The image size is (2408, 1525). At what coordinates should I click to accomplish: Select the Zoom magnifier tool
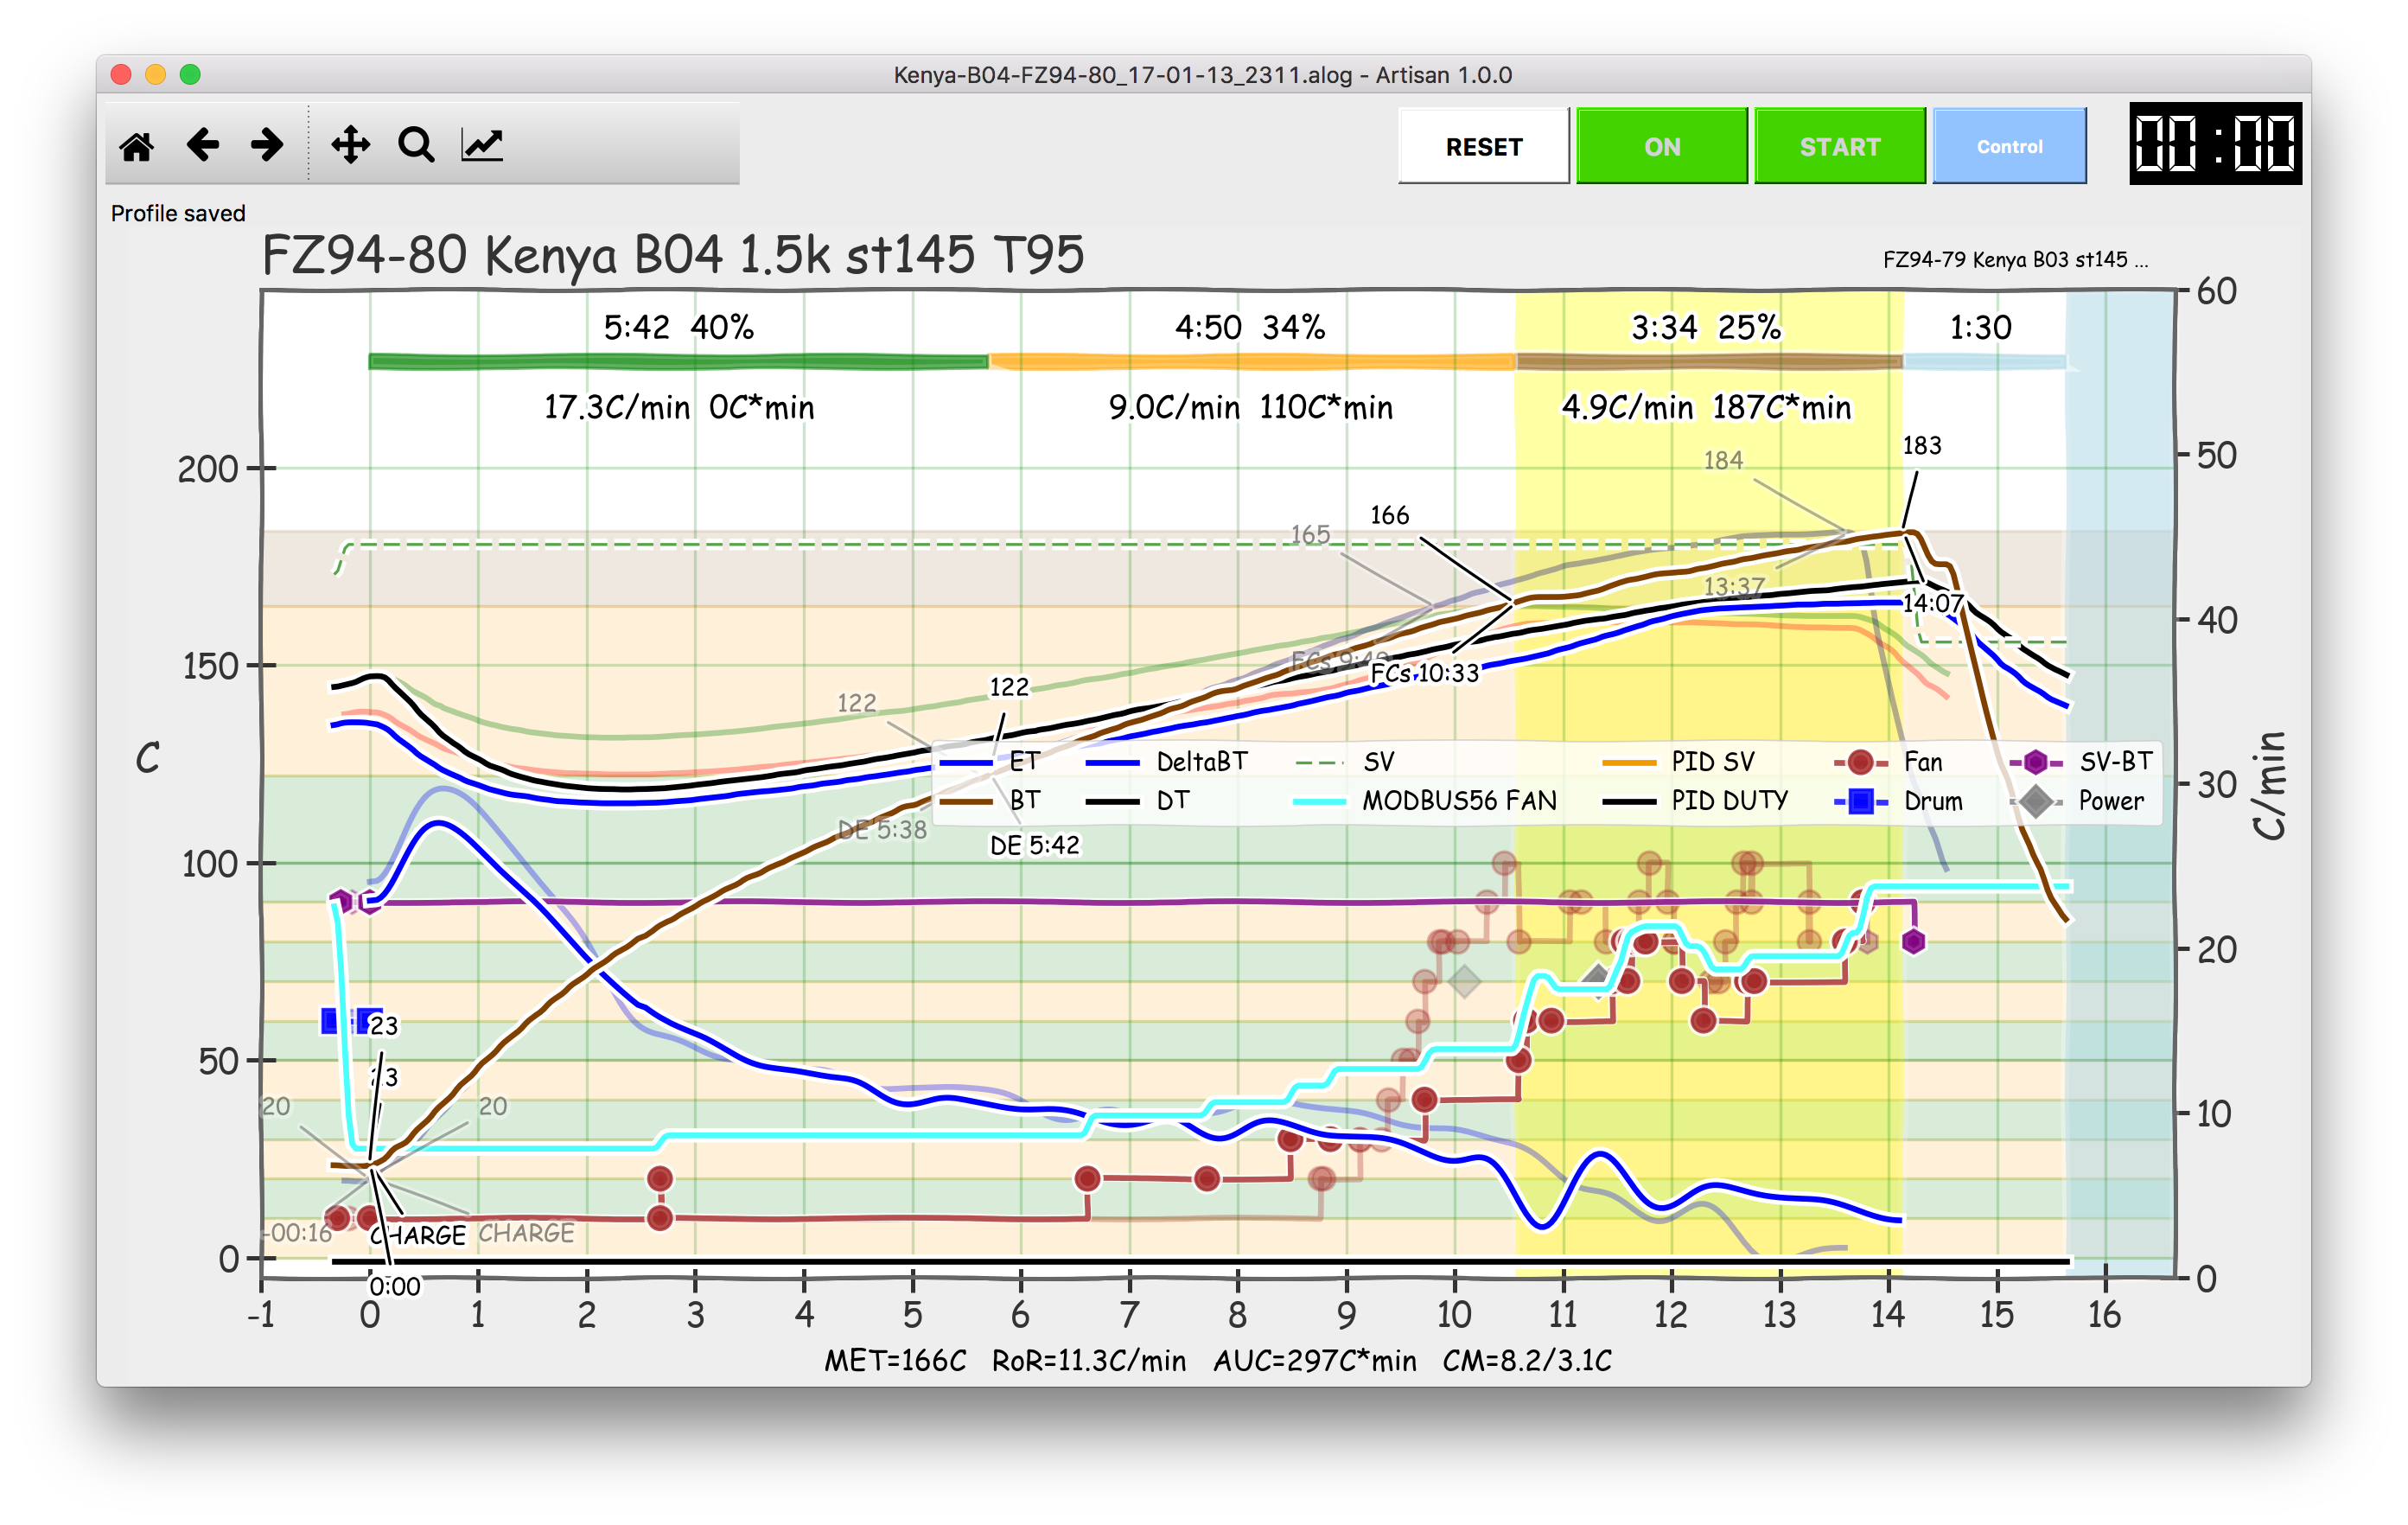(x=416, y=145)
